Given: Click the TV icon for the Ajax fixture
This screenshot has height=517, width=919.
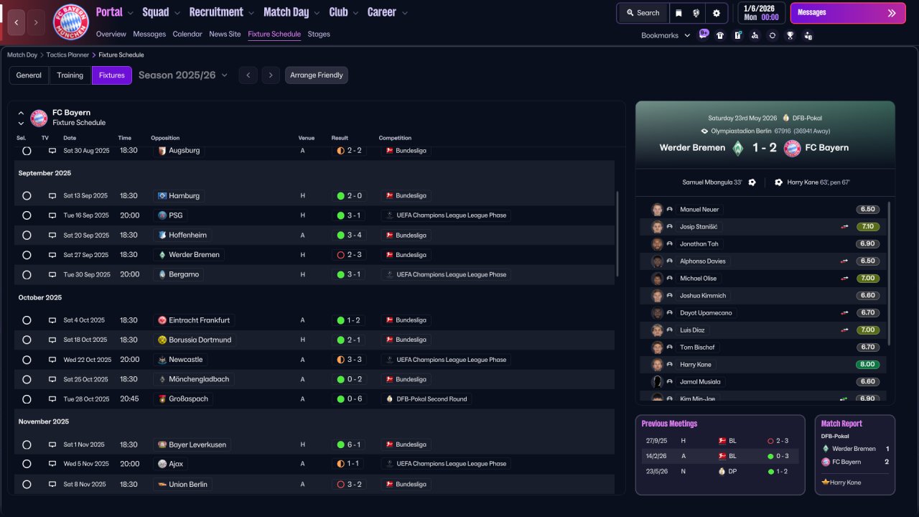Looking at the screenshot, I should (x=52, y=464).
